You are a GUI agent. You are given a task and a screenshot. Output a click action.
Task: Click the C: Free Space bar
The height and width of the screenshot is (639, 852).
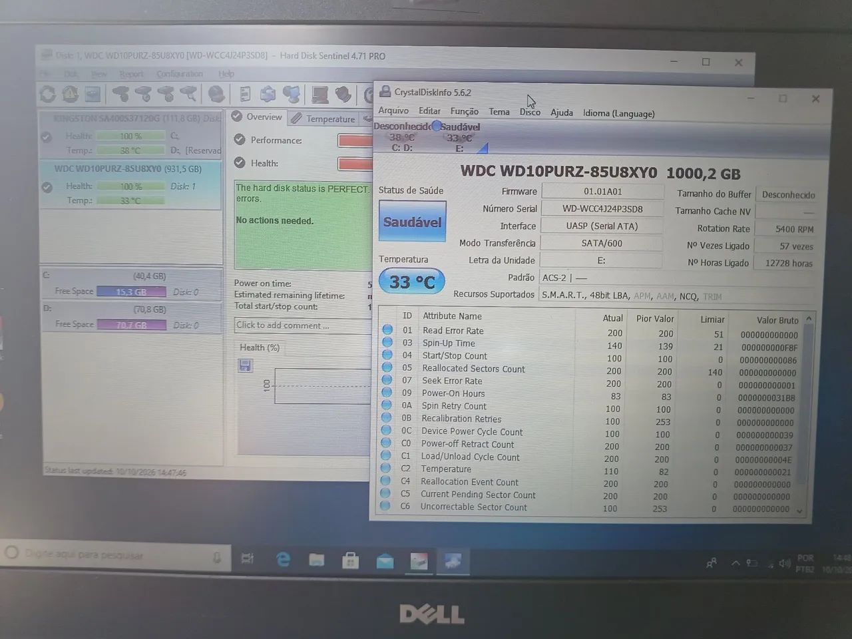tap(131, 292)
